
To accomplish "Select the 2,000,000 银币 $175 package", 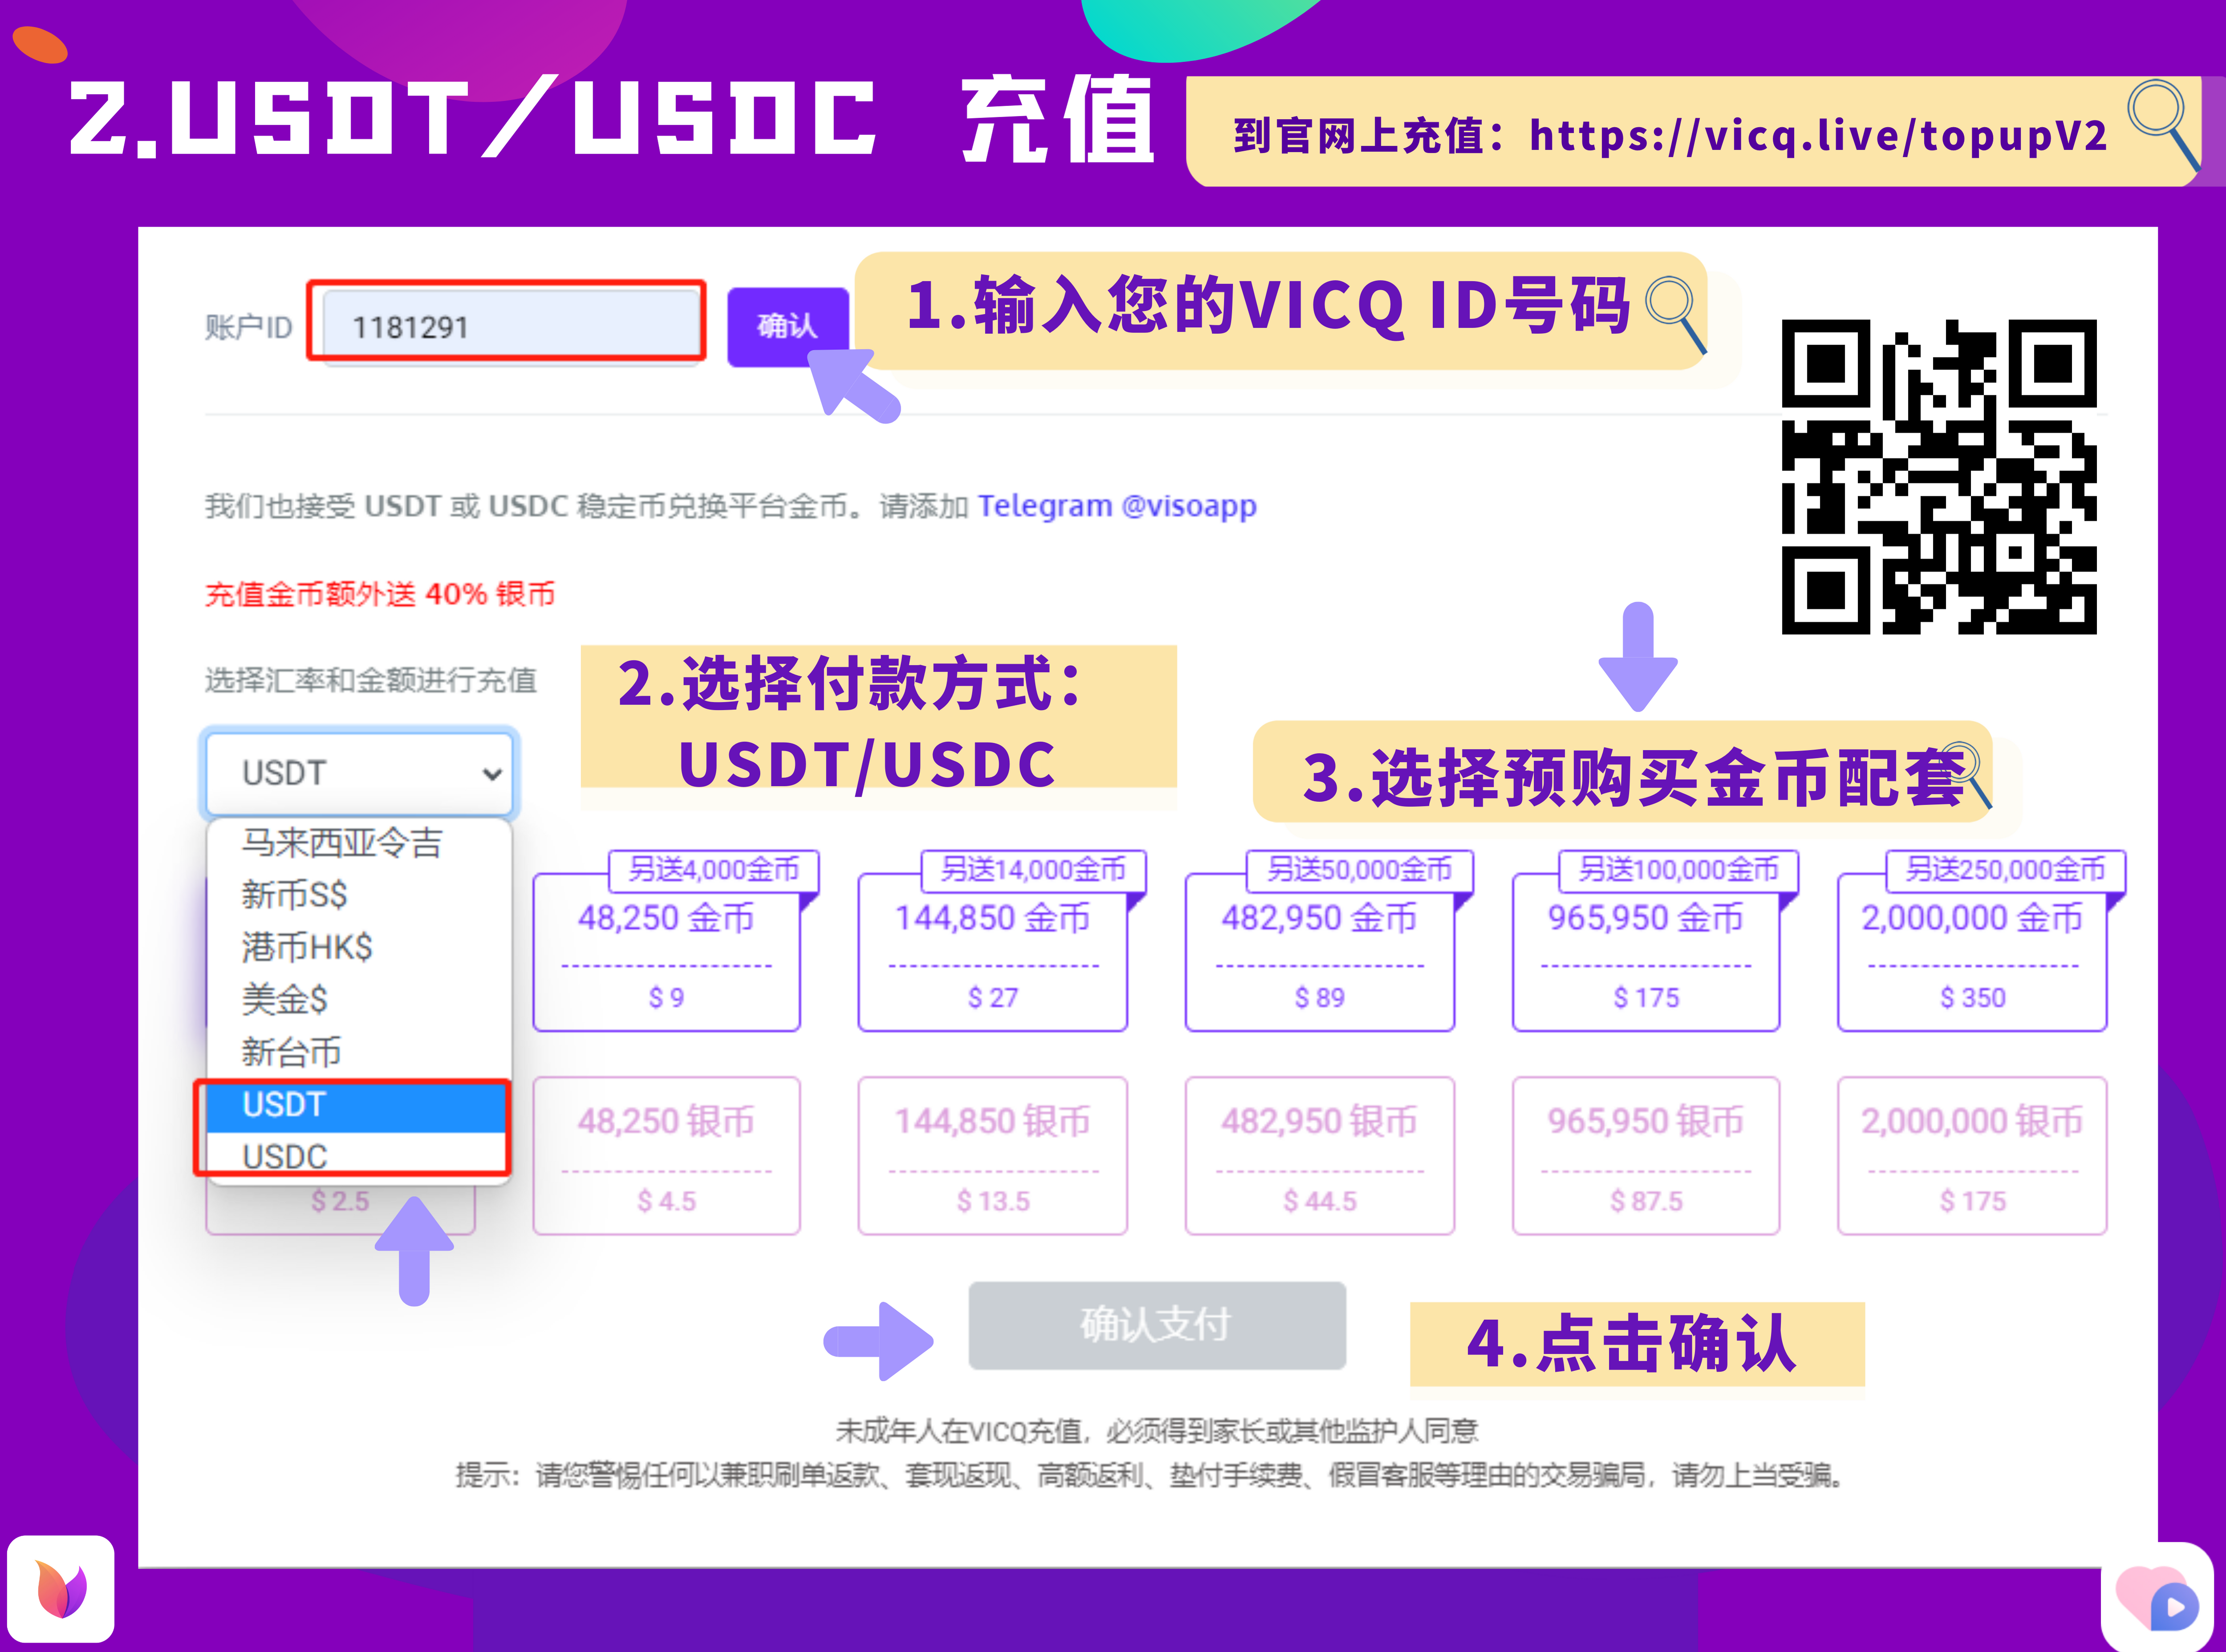I will [1972, 1156].
